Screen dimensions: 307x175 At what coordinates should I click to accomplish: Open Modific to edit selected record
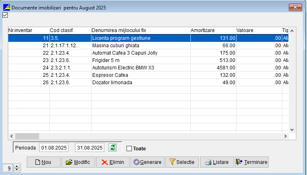(x=78, y=162)
